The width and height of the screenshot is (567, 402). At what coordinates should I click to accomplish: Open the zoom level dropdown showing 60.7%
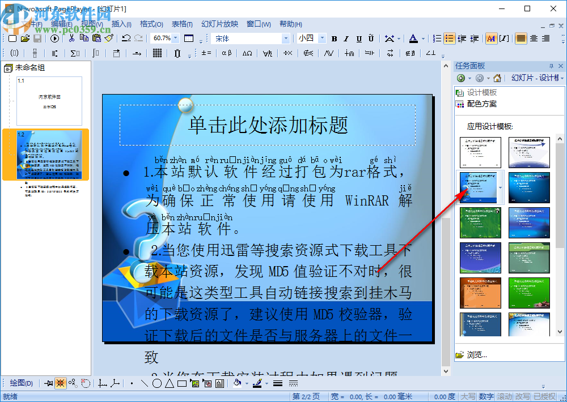[164, 39]
